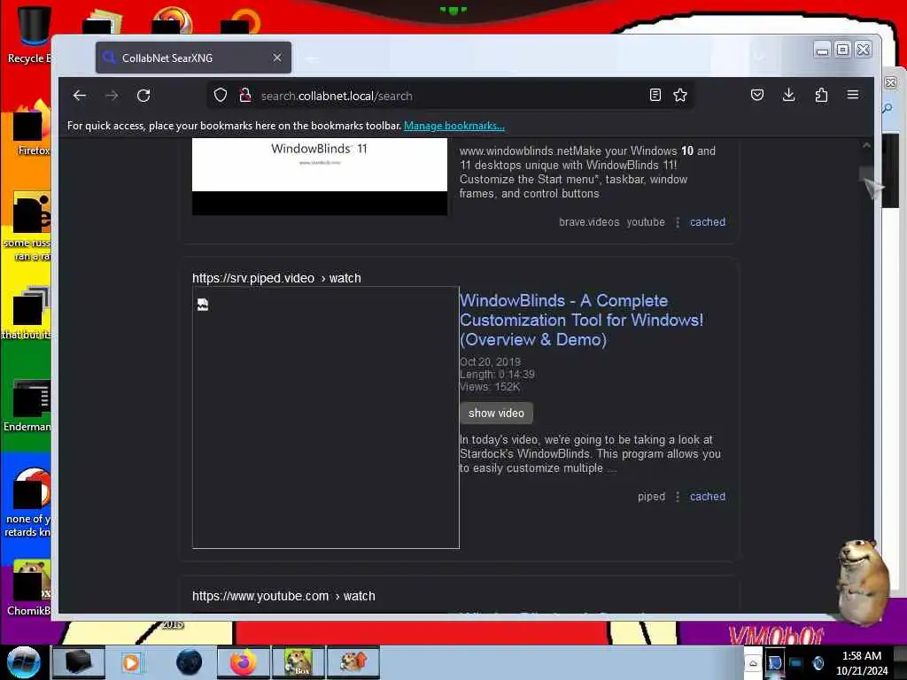
Task: Open the tracking protection shield icon
Action: [x=221, y=95]
